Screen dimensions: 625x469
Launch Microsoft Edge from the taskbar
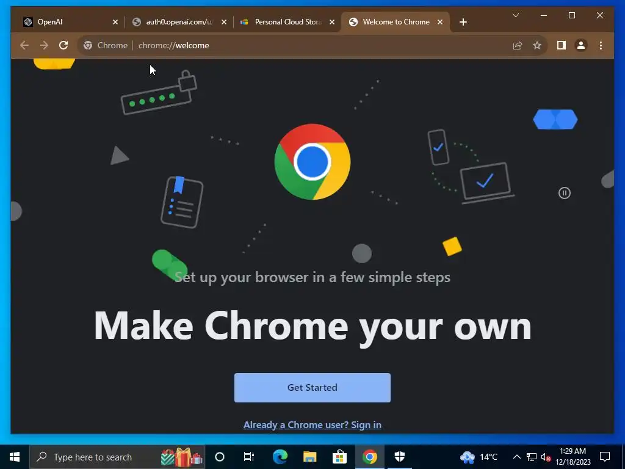(280, 457)
